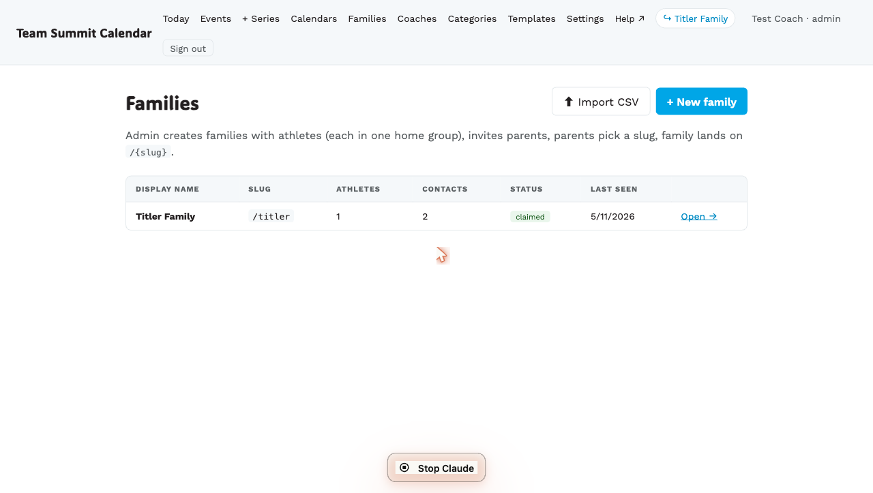Click the Status column header
The height and width of the screenshot is (493, 873).
[x=527, y=189]
